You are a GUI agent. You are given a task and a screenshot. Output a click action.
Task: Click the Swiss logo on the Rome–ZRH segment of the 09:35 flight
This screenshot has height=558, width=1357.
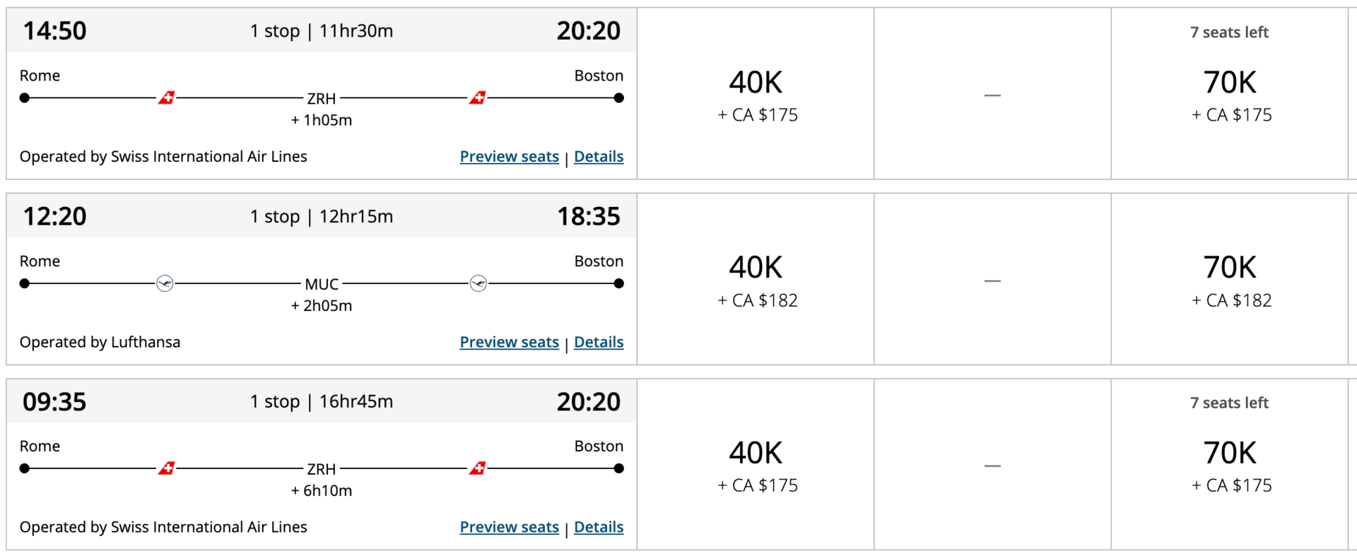tap(166, 468)
